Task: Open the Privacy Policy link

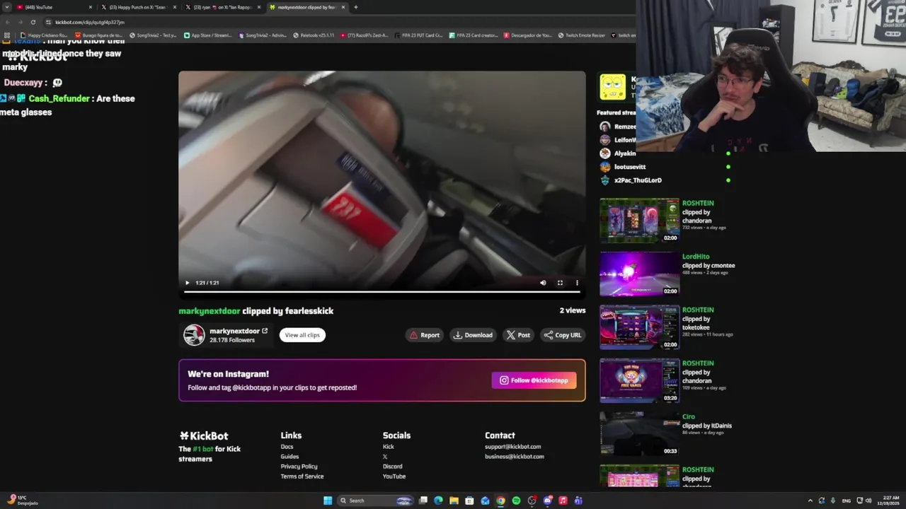Action: [x=299, y=467]
